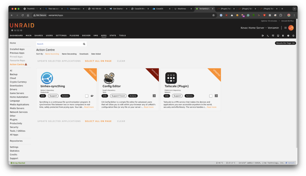Click the round orange Unraid account avatar

(291, 28)
